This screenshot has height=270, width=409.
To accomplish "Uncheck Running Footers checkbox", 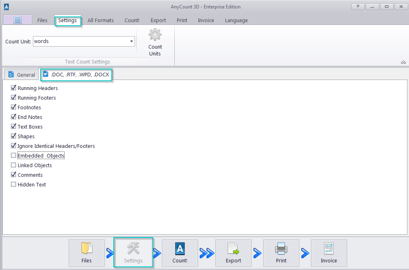I will 14,98.
